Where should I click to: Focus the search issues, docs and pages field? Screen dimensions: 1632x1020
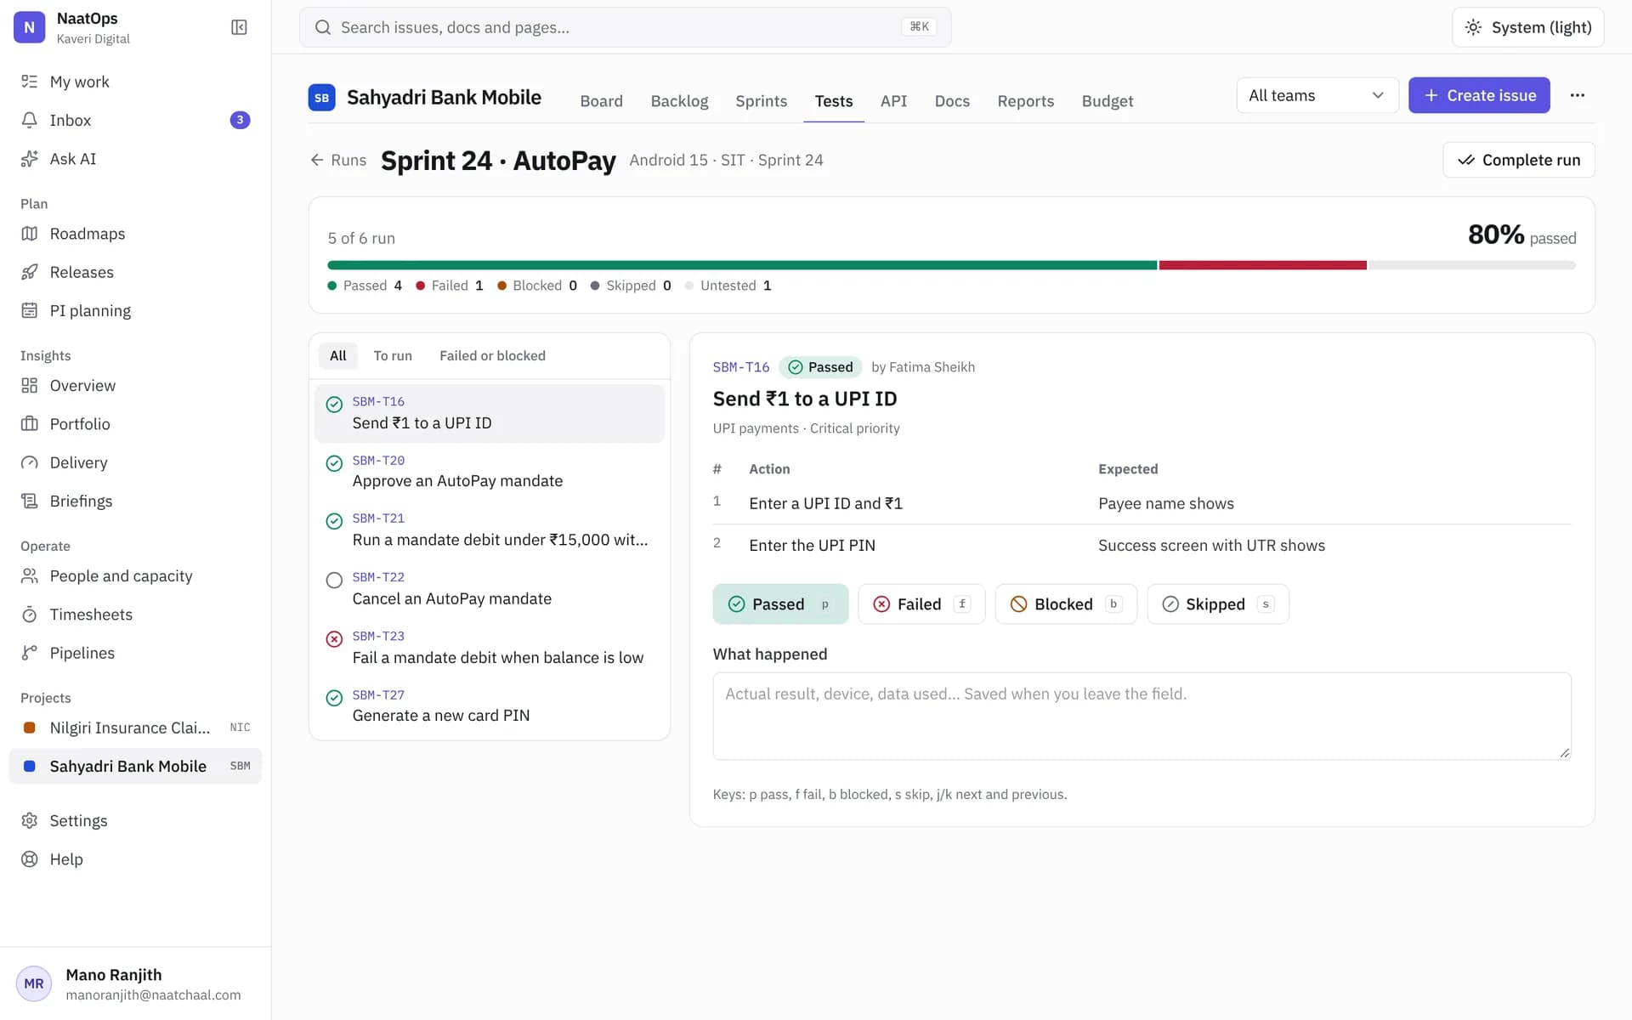pos(625,27)
